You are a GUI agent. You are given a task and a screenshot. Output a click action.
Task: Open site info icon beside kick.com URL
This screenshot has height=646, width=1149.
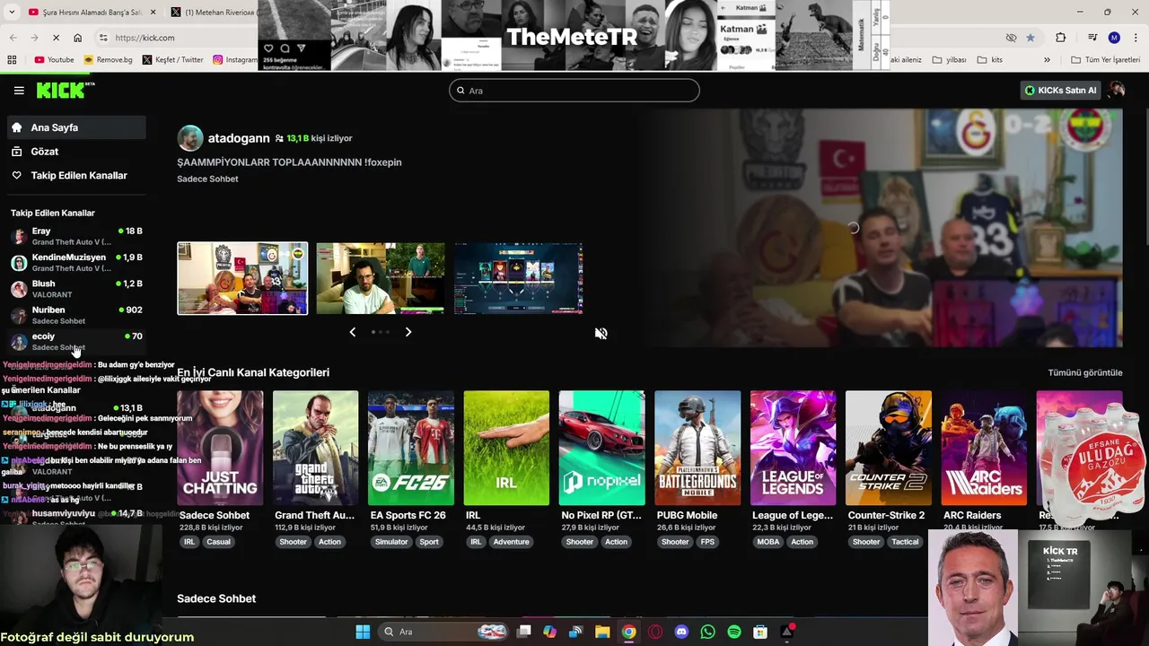coord(103,38)
